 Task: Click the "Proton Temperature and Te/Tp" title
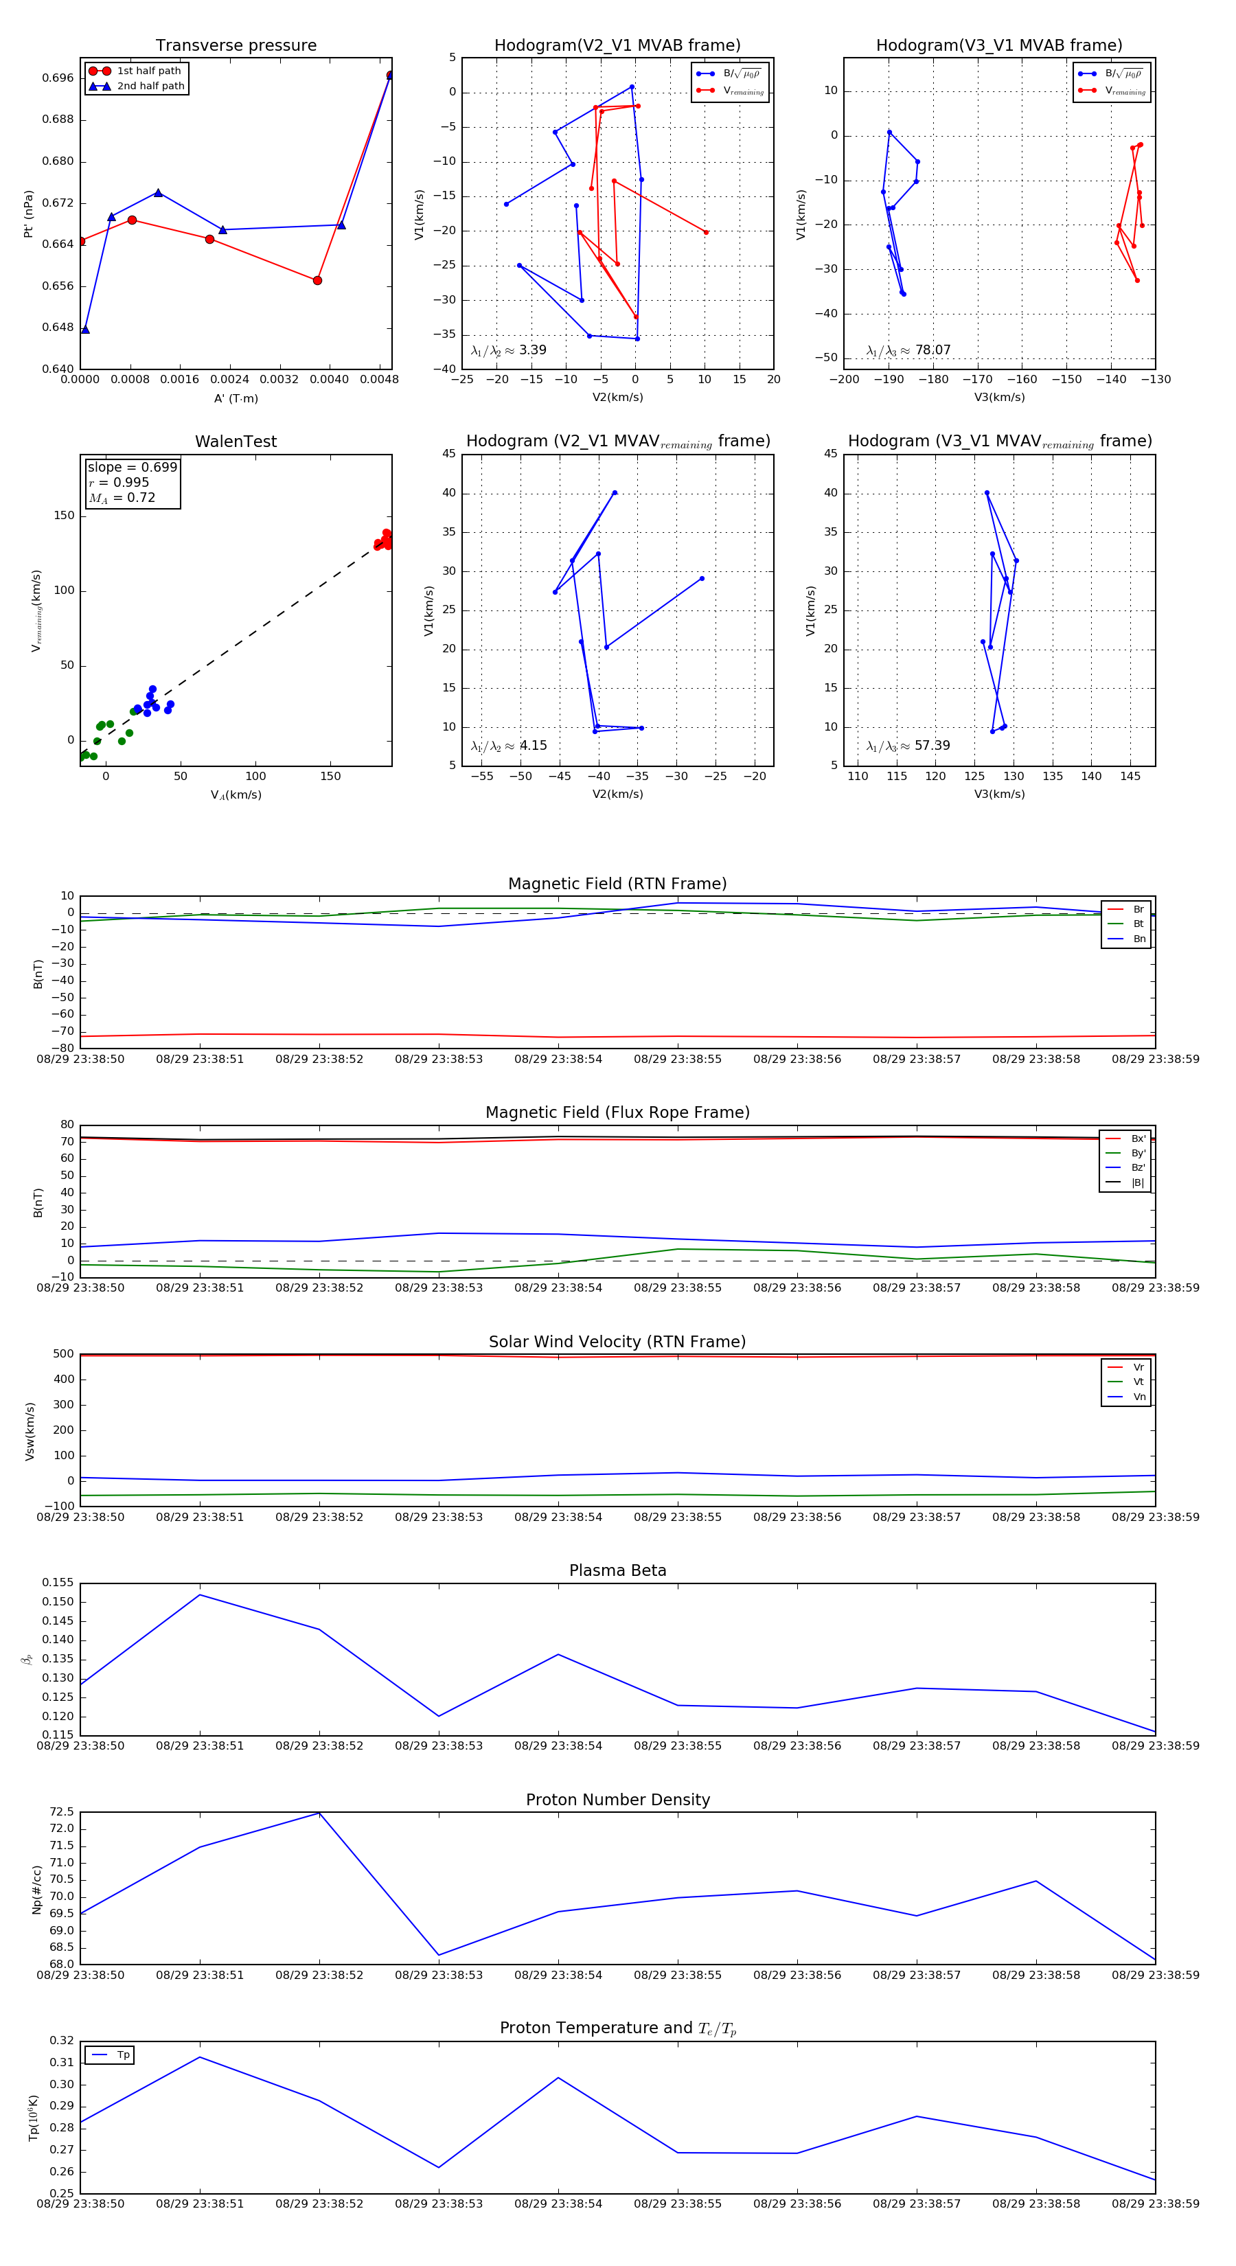[617, 2028]
